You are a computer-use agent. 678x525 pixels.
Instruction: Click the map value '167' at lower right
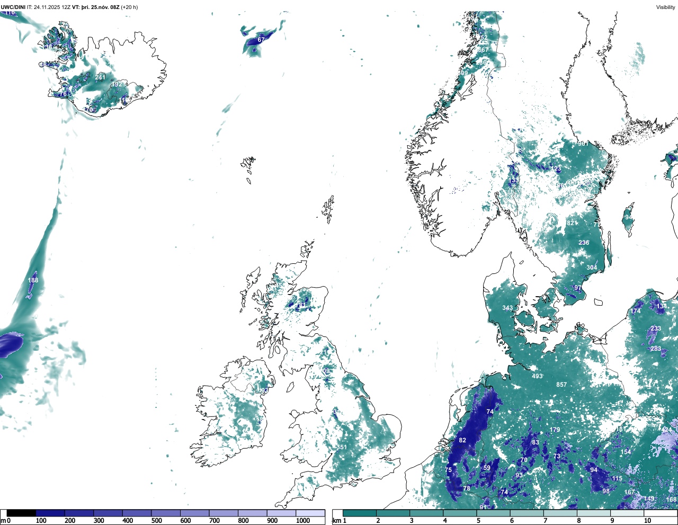click(629, 492)
